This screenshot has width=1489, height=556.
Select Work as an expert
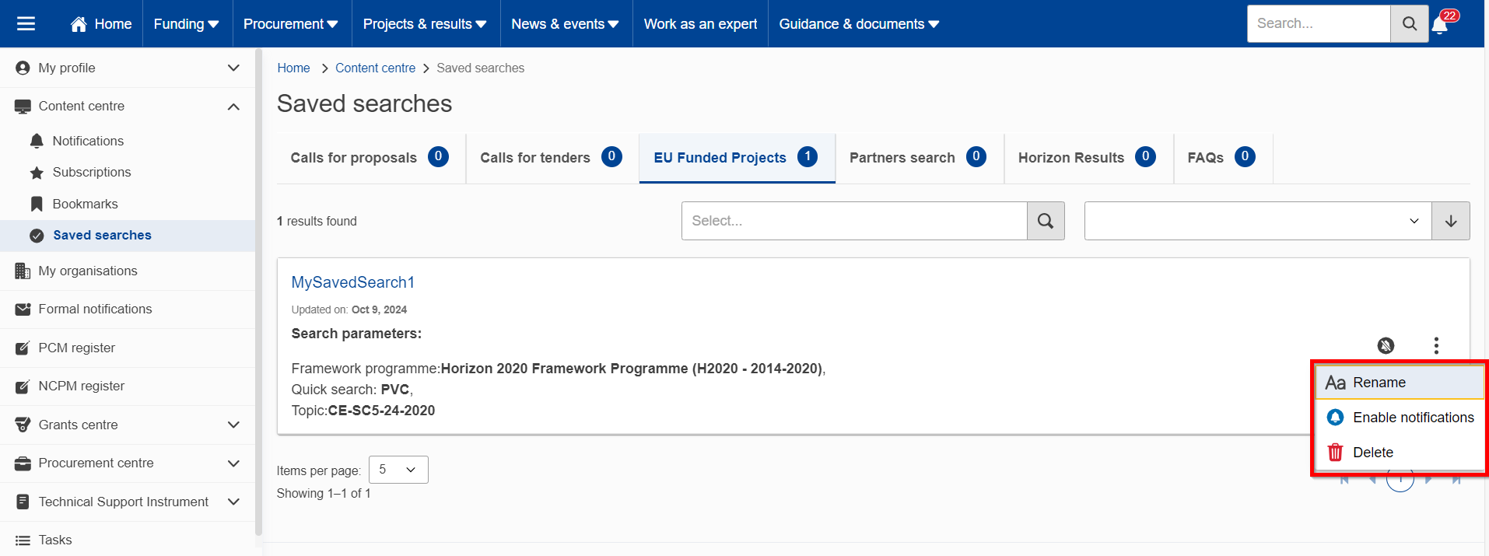700,24
